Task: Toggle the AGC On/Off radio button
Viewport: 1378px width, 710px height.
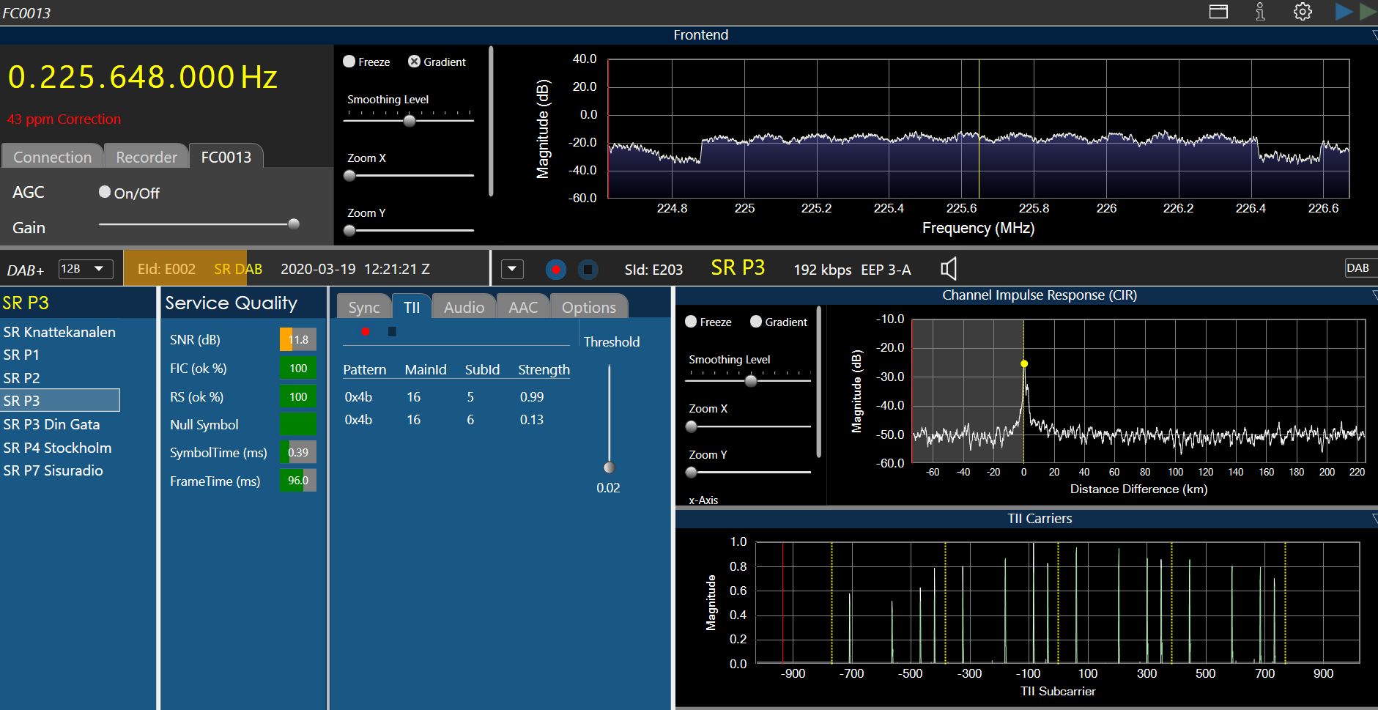Action: (105, 192)
